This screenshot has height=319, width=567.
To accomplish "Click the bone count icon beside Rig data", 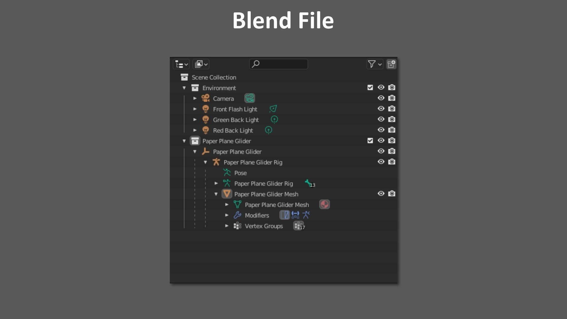I will [309, 183].
